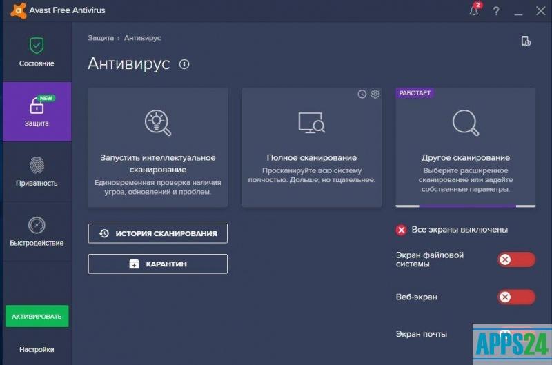
Task: Open the Приватность fingerprint section
Action: 37,171
